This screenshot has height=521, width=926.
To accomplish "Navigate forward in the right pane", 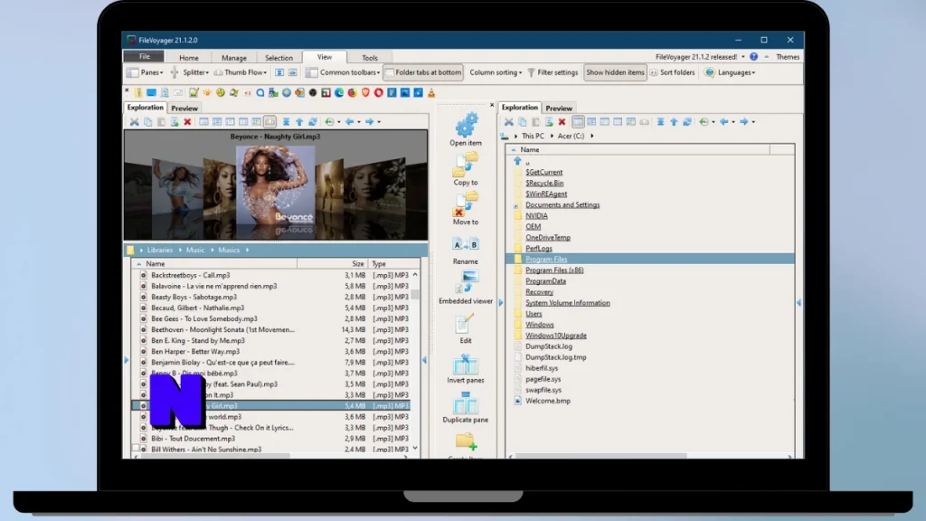I will coord(744,122).
